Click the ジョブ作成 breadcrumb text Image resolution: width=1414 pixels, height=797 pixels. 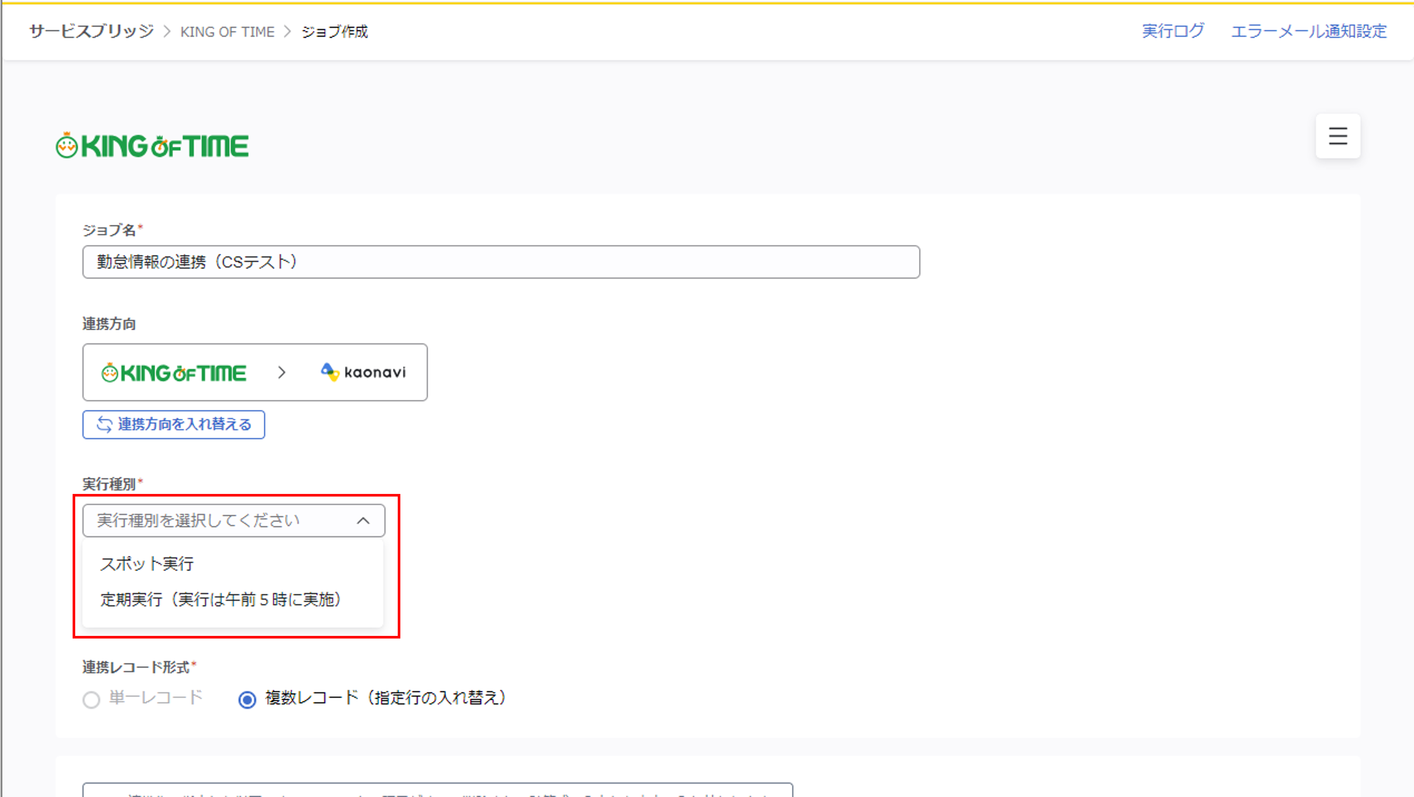[x=334, y=32]
